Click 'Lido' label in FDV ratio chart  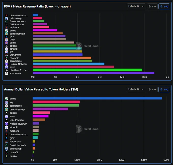pyautogui.click(x=12, y=40)
